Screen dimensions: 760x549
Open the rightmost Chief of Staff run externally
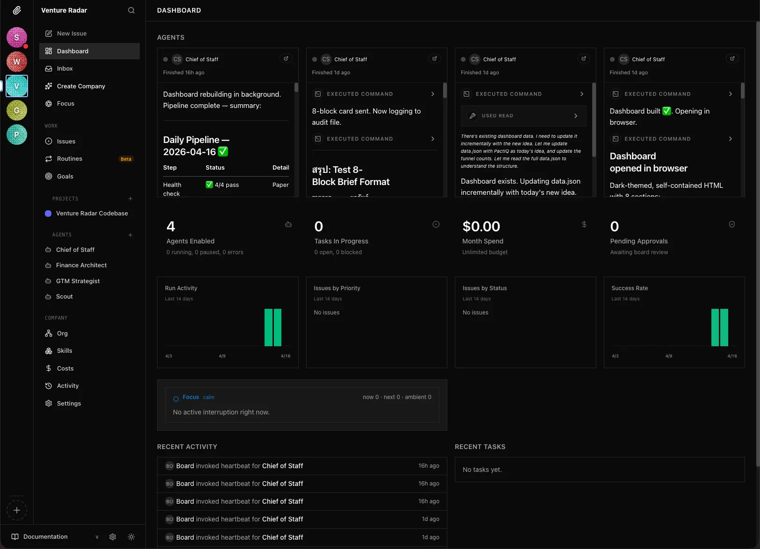tap(731, 58)
